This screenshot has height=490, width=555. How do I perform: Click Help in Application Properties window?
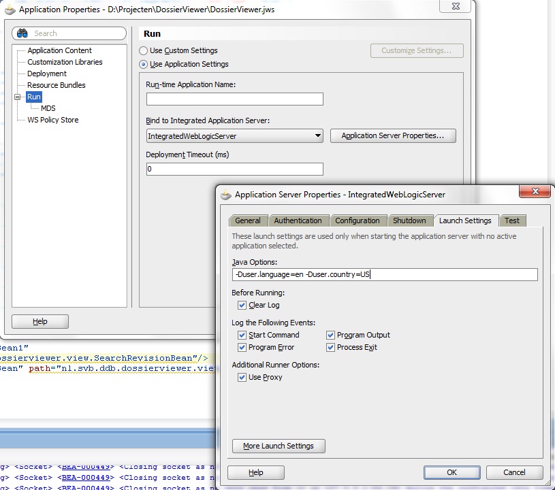click(x=40, y=322)
